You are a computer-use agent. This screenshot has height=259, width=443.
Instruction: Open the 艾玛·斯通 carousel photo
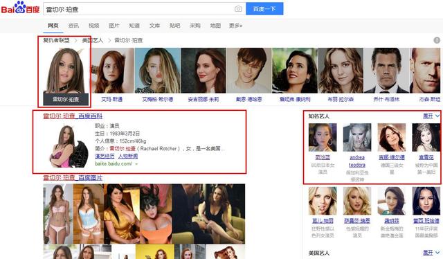[113, 70]
